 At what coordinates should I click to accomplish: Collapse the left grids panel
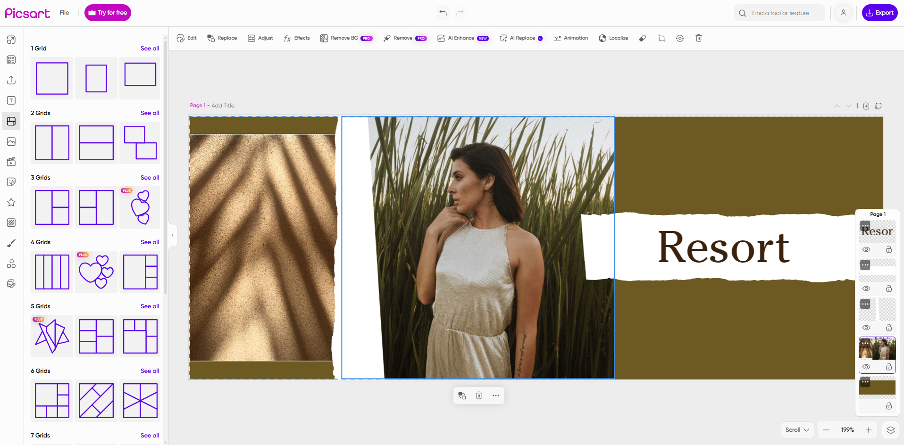(x=172, y=235)
